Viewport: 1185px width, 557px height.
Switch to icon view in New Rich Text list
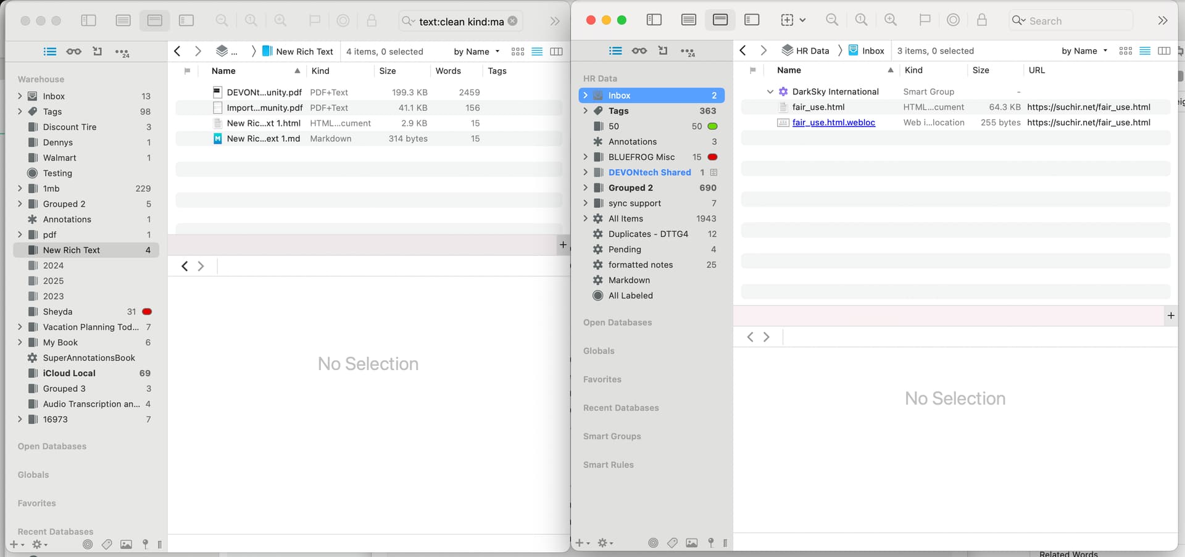[x=518, y=52]
